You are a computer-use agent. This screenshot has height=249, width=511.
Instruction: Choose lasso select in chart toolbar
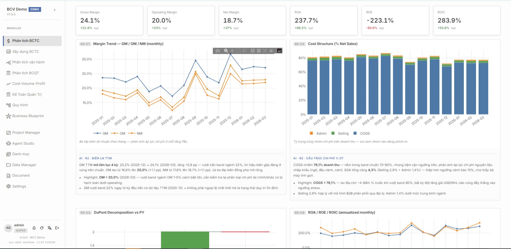[244, 51]
